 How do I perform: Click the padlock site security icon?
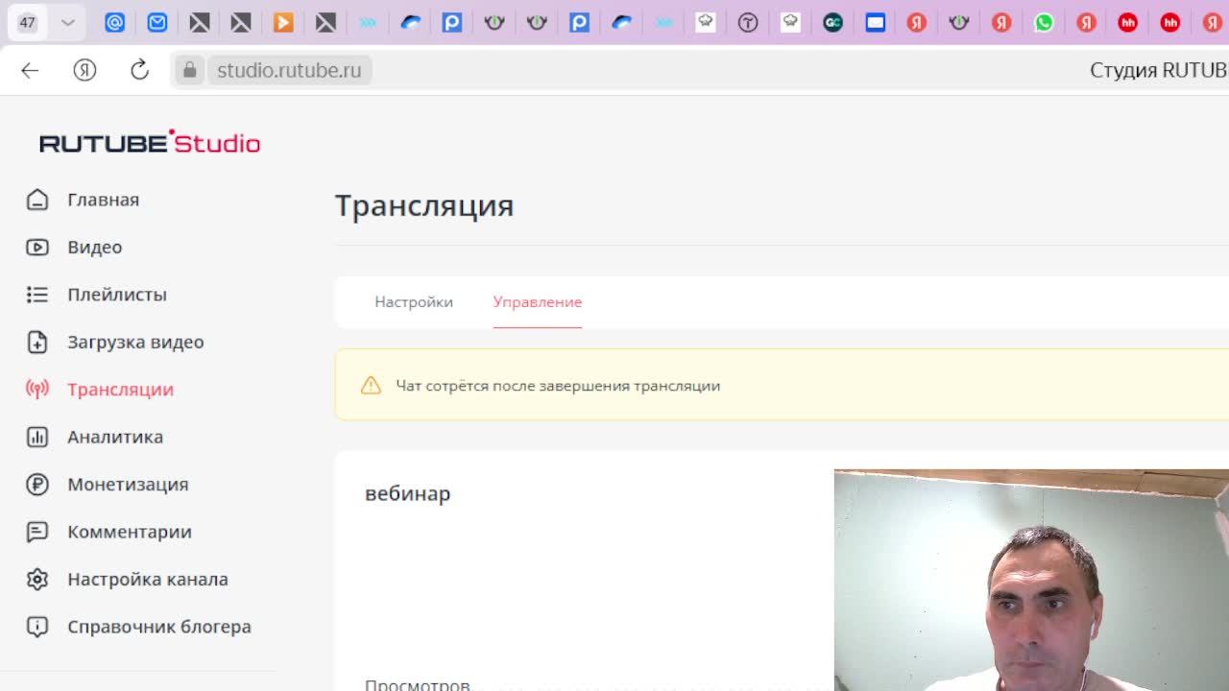(189, 70)
